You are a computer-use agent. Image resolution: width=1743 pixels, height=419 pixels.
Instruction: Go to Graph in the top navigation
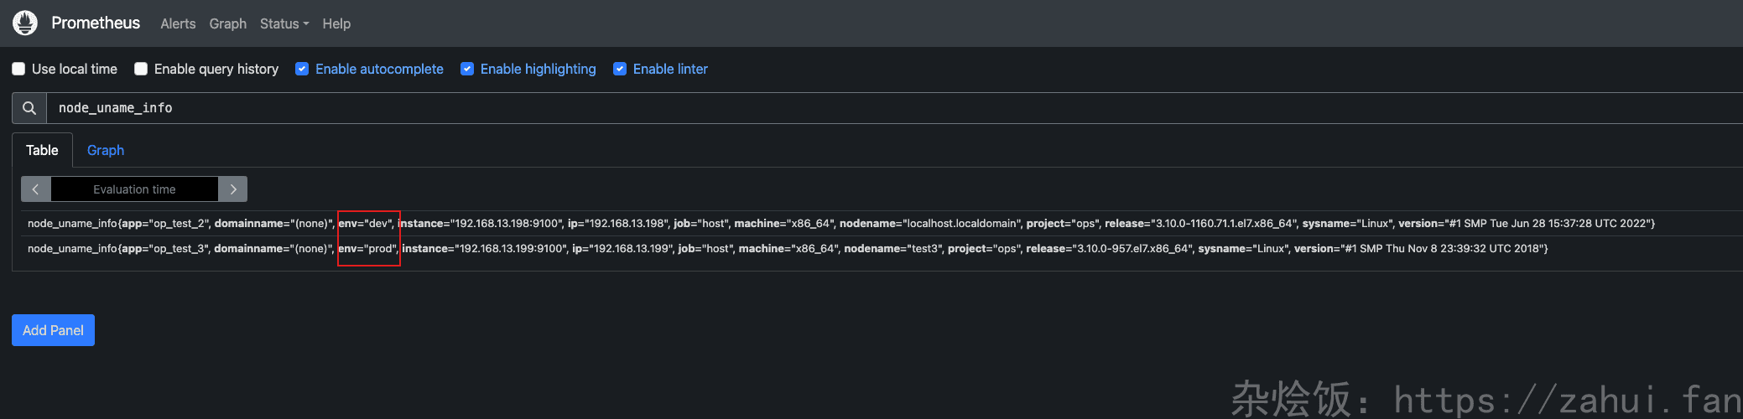pos(227,23)
